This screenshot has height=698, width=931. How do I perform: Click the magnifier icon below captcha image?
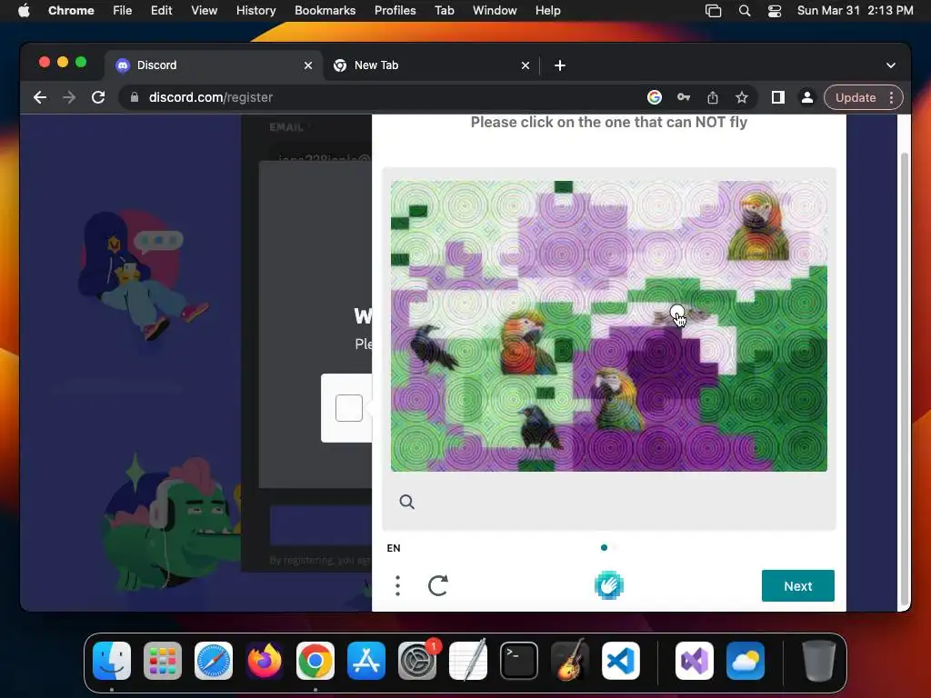coord(406,502)
